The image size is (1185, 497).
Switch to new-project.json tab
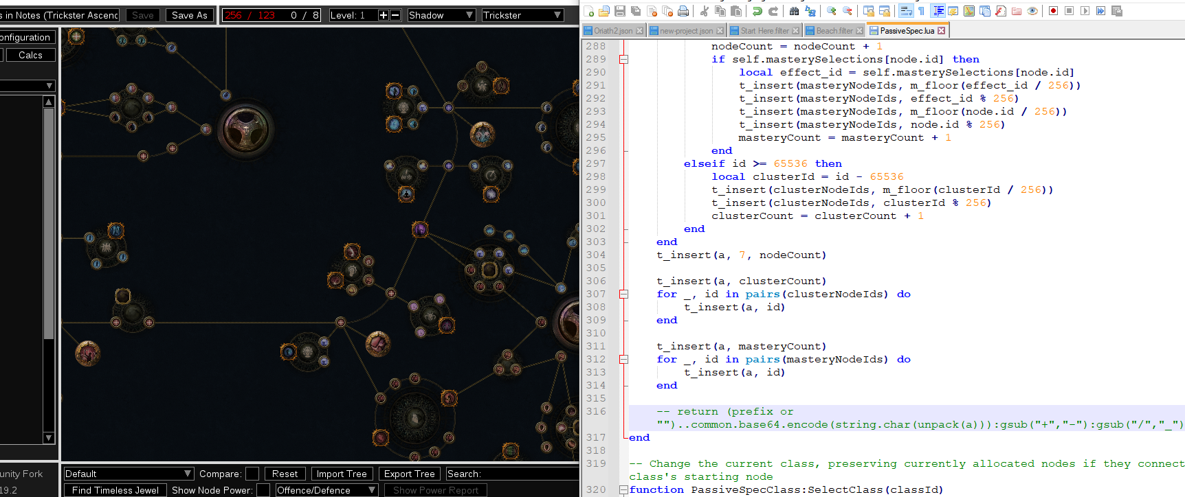(x=686, y=31)
